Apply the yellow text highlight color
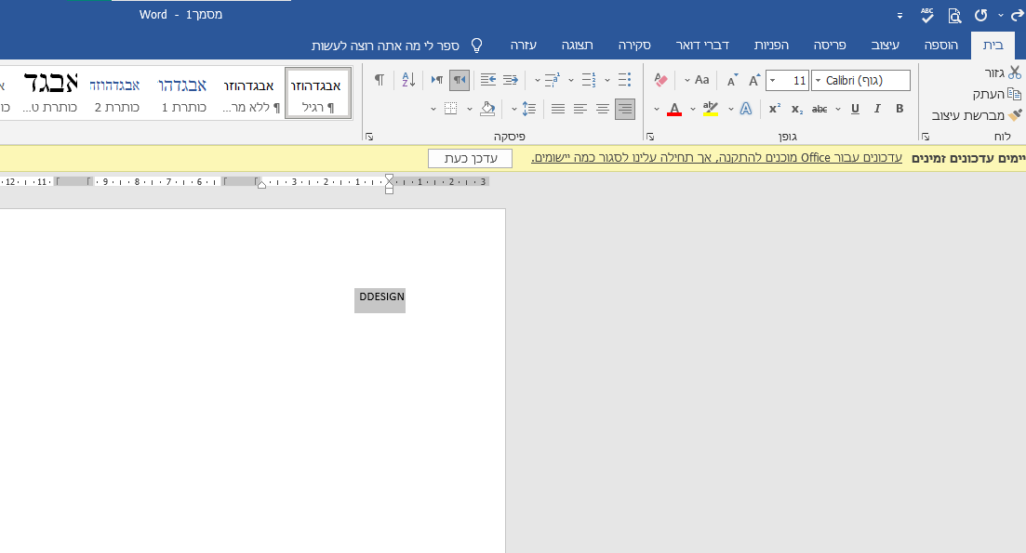 click(x=711, y=109)
